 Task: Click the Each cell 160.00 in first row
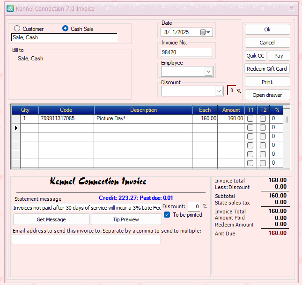(205, 118)
